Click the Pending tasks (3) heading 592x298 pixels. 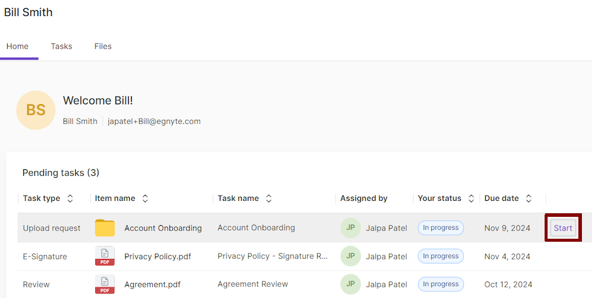click(x=61, y=173)
